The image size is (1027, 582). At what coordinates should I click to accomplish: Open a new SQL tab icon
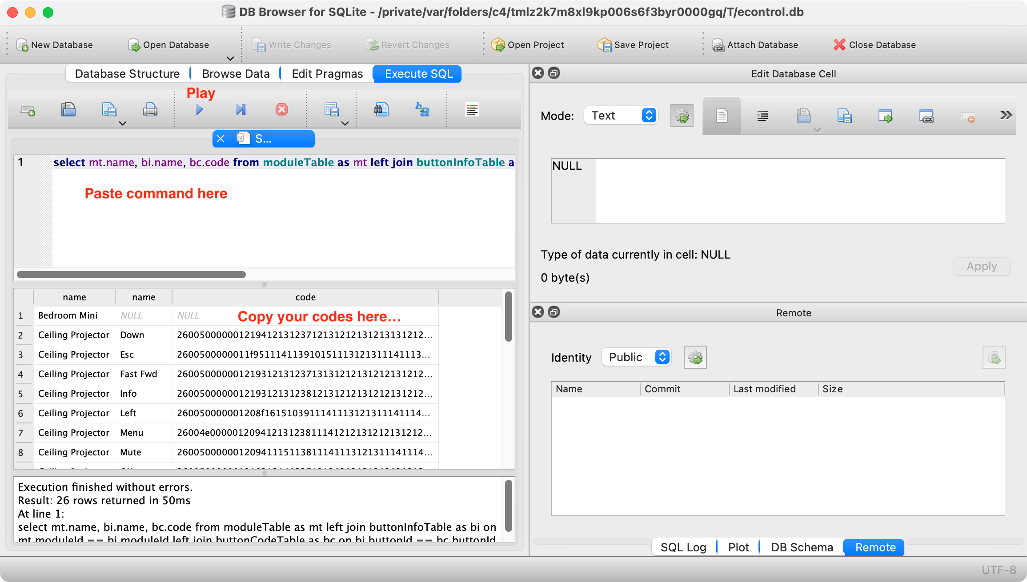click(x=28, y=110)
